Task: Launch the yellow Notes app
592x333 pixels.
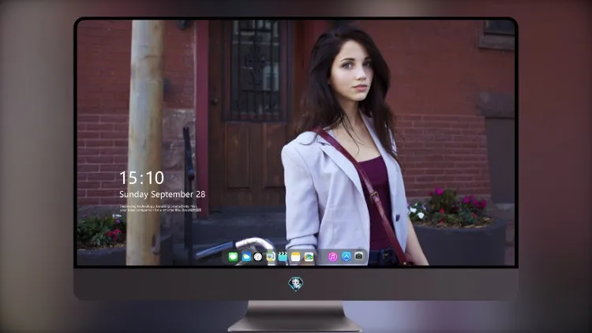Action: [296, 256]
